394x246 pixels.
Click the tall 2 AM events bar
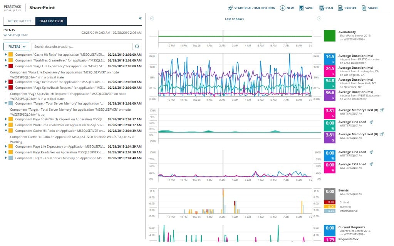223,201
